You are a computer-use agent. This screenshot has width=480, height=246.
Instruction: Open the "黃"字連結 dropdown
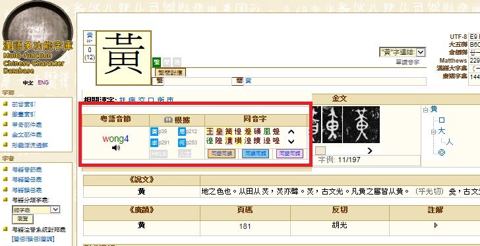tap(402, 52)
